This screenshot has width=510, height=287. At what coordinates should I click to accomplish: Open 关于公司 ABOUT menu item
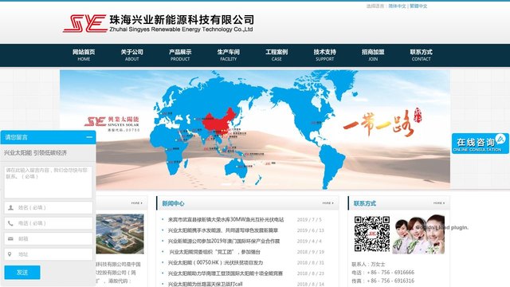[x=131, y=55]
